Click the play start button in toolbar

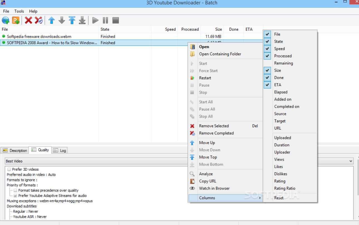click(x=95, y=20)
